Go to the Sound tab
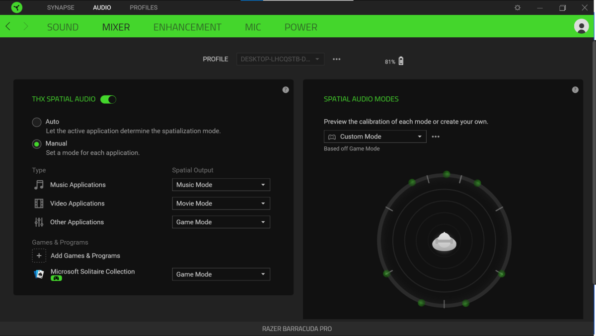The image size is (596, 336). point(63,27)
